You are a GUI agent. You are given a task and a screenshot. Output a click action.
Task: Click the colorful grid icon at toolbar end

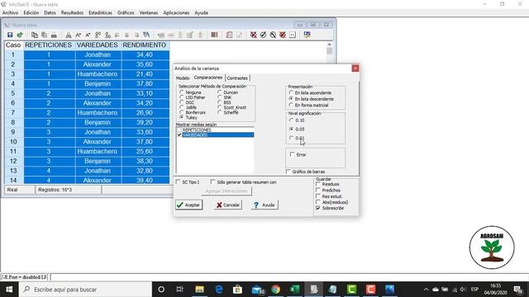[x=307, y=35]
